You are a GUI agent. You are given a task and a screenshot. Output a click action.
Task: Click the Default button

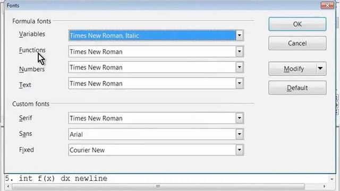[297, 88]
